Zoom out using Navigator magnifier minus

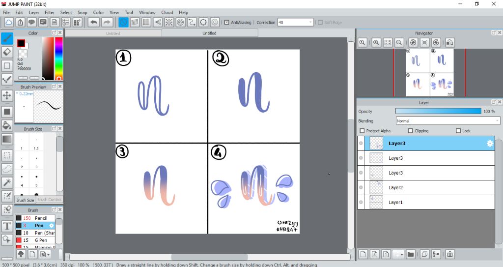click(x=399, y=42)
